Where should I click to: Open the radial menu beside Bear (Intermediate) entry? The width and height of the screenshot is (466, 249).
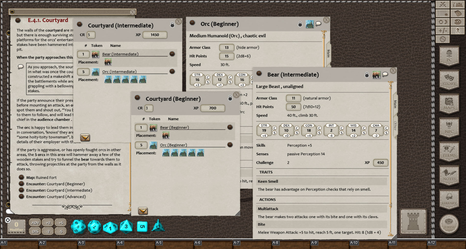pyautogui.click(x=172, y=54)
